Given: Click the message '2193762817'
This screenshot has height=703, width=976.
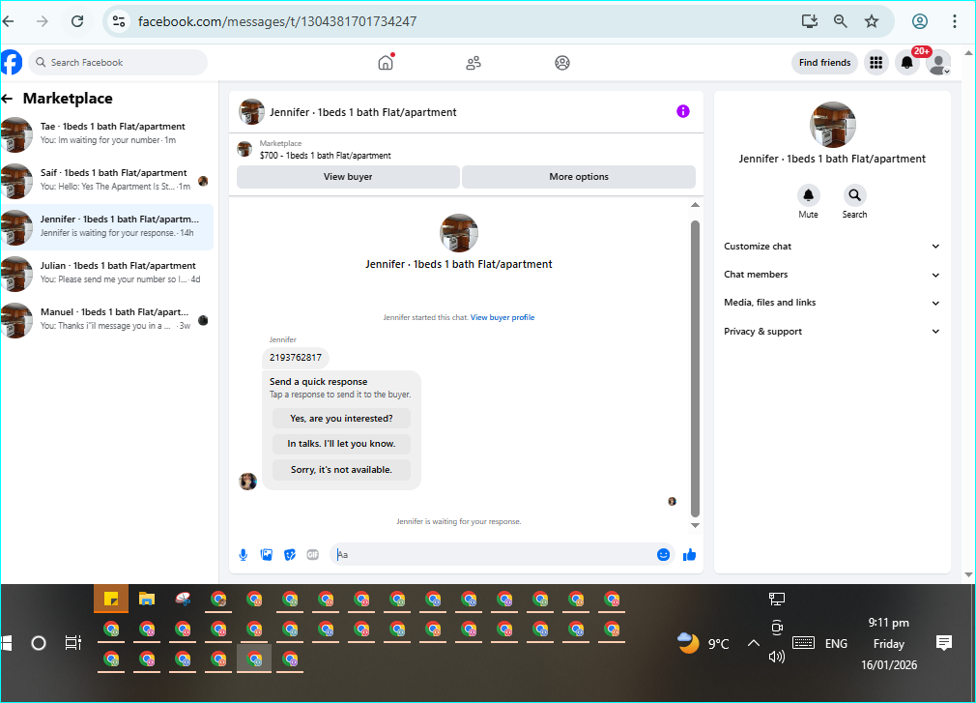Looking at the screenshot, I should (296, 358).
